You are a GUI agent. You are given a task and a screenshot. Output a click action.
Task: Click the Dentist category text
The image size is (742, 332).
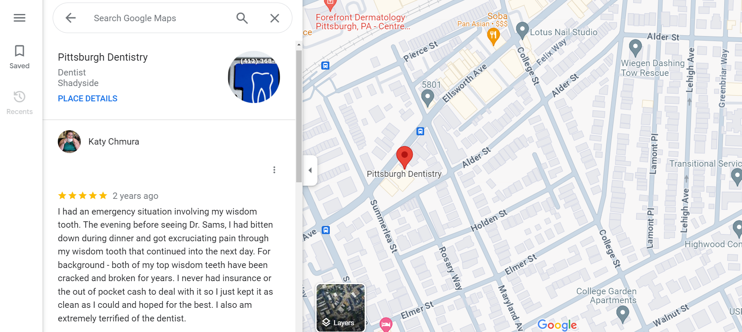(x=72, y=73)
